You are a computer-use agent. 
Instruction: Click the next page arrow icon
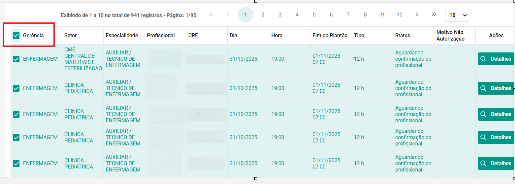tap(417, 14)
